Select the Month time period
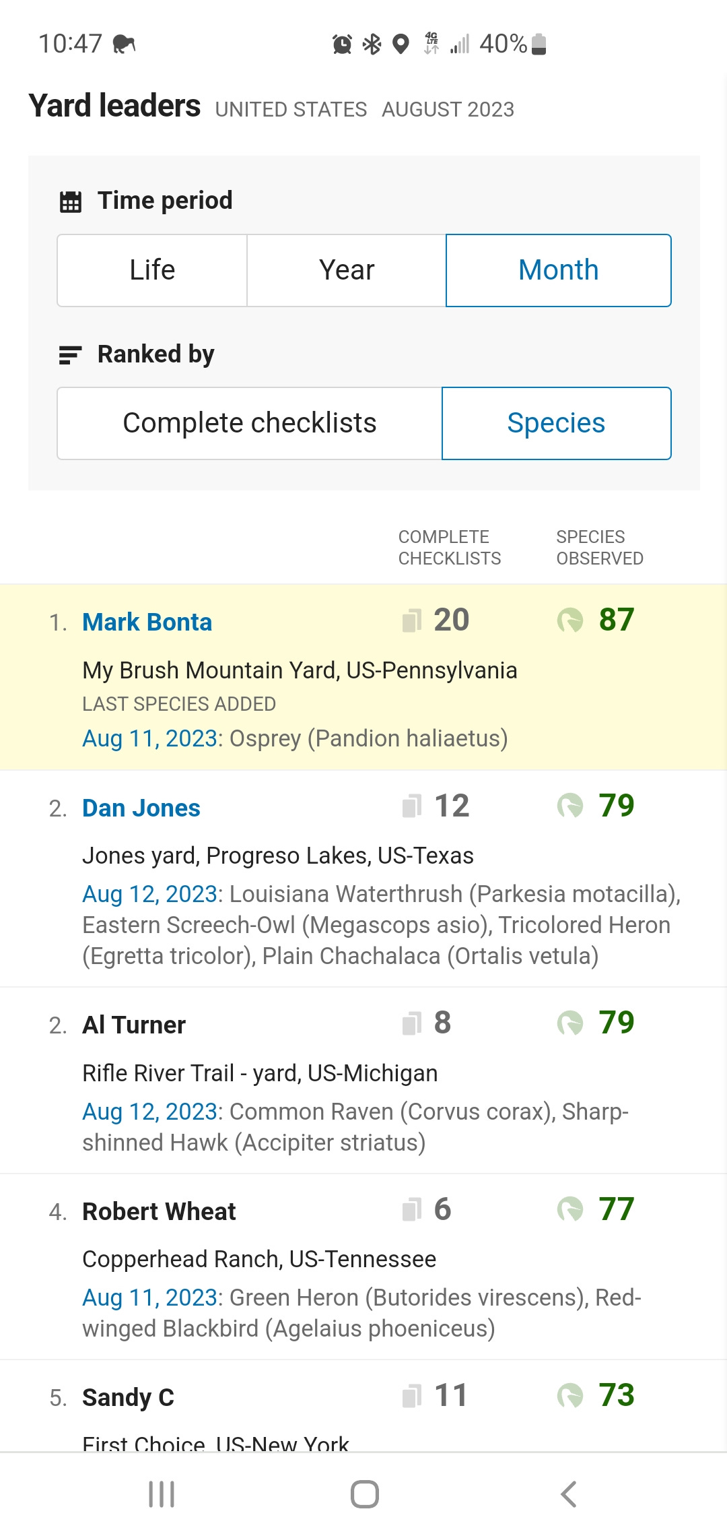 (558, 270)
